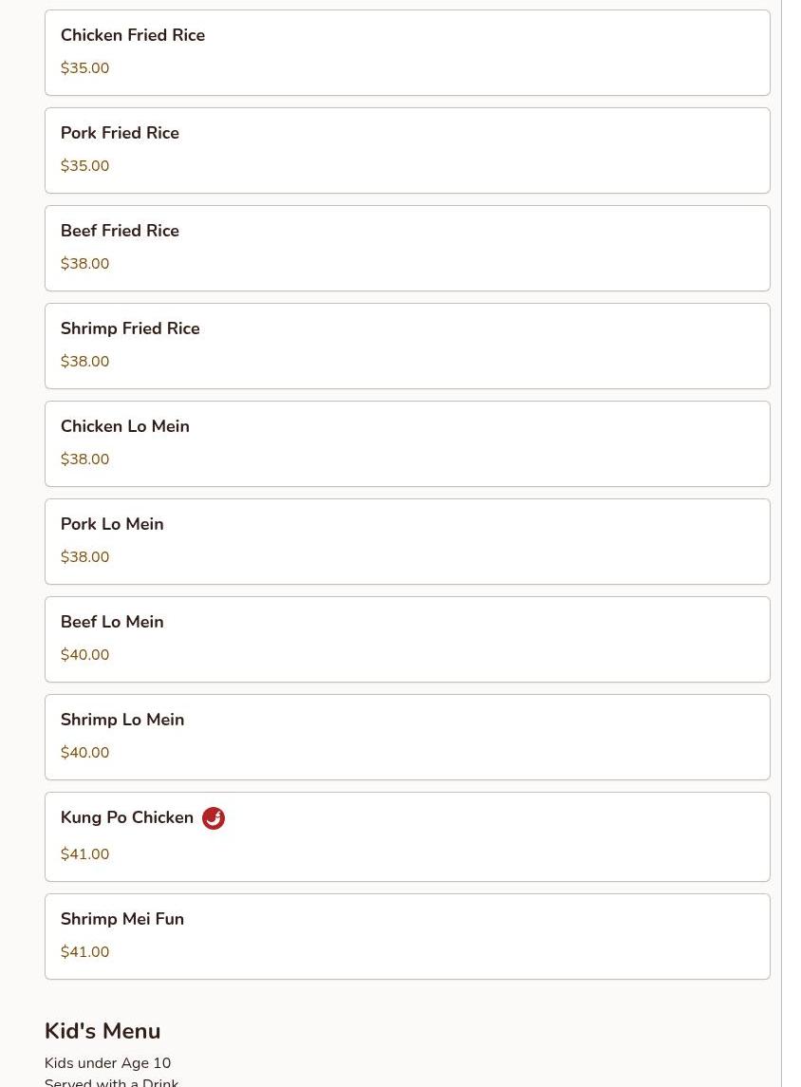Click the $38.00 price under Beef Fried Rice
The height and width of the screenshot is (1087, 801).
pyautogui.click(x=84, y=264)
